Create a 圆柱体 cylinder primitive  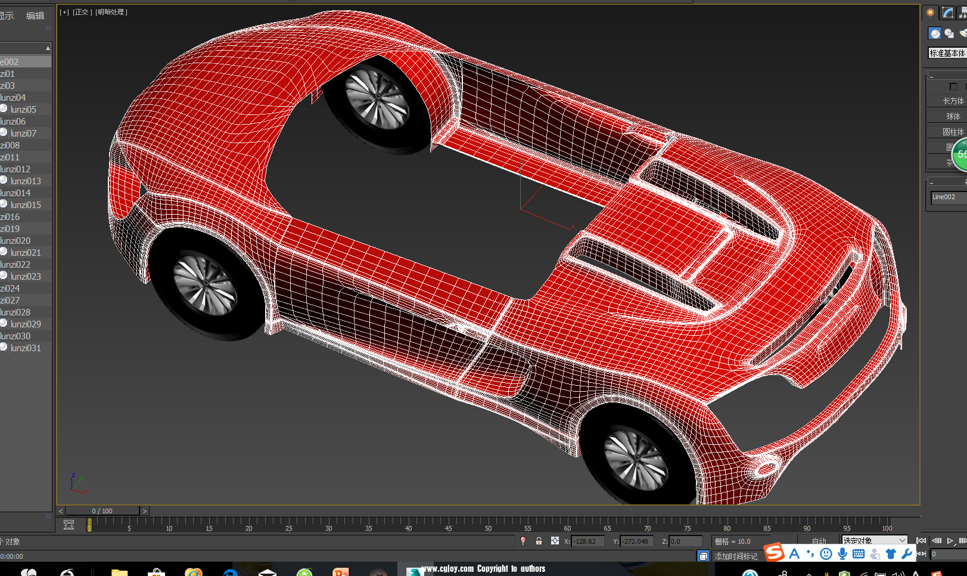coord(947,132)
